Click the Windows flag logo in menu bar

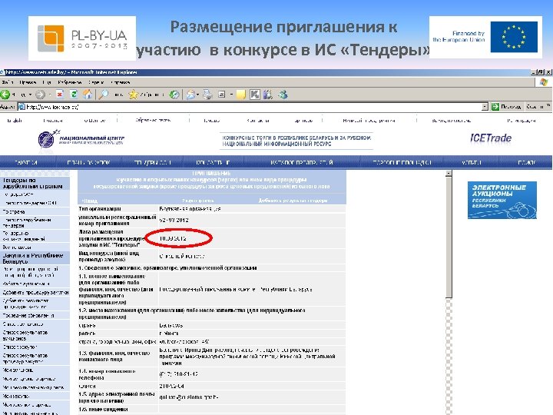click(x=544, y=82)
